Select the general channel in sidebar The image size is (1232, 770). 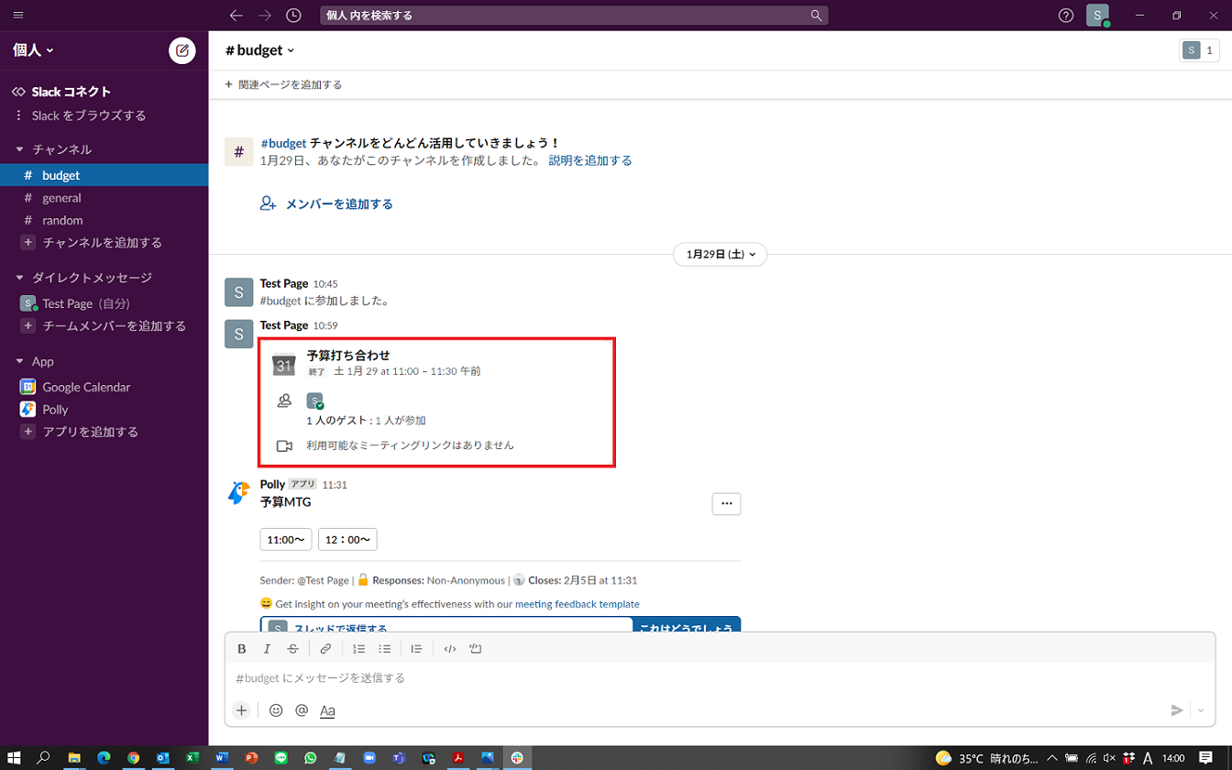tap(61, 198)
